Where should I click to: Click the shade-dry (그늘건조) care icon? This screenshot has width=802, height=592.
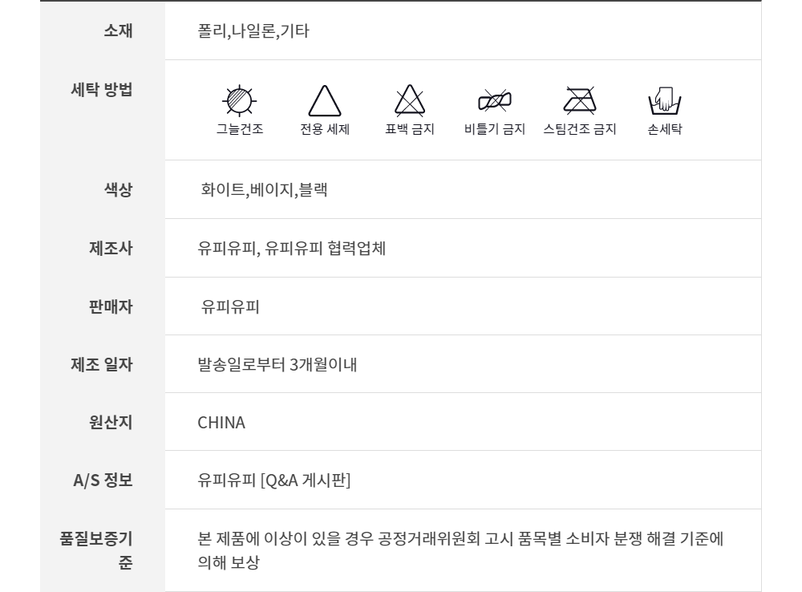pyautogui.click(x=239, y=101)
